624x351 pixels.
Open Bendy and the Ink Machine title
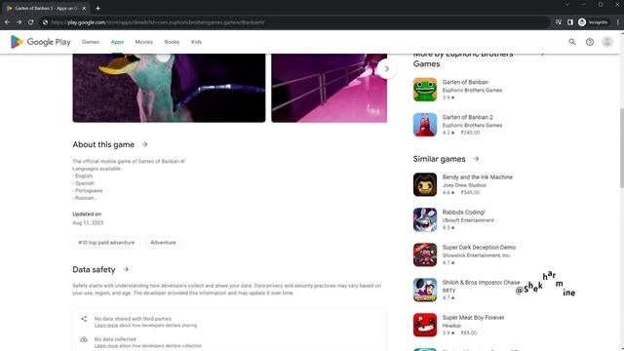477,177
